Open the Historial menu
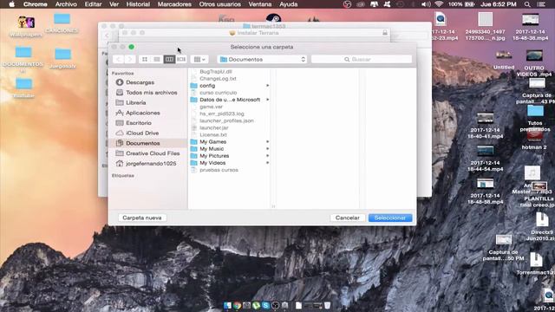 tap(138, 4)
